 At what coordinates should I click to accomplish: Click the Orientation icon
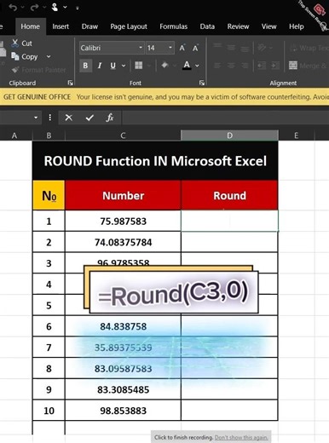click(x=262, y=48)
